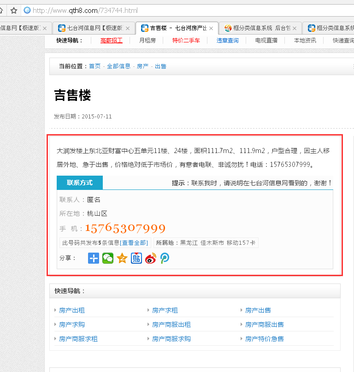Click the blue plus share icon
Screen dimensions: 354x372
94,258
